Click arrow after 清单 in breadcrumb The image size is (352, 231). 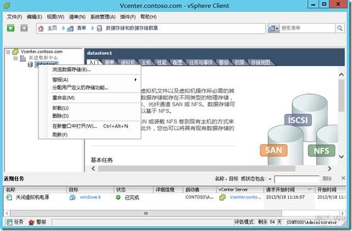pos(92,28)
